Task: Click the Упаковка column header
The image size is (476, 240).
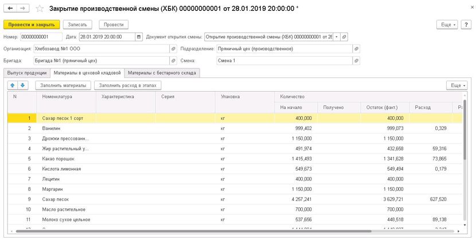Action: 245,102
